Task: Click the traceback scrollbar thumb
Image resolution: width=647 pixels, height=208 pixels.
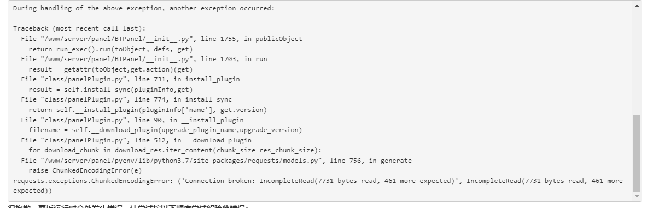Action: pyautogui.click(x=637, y=153)
